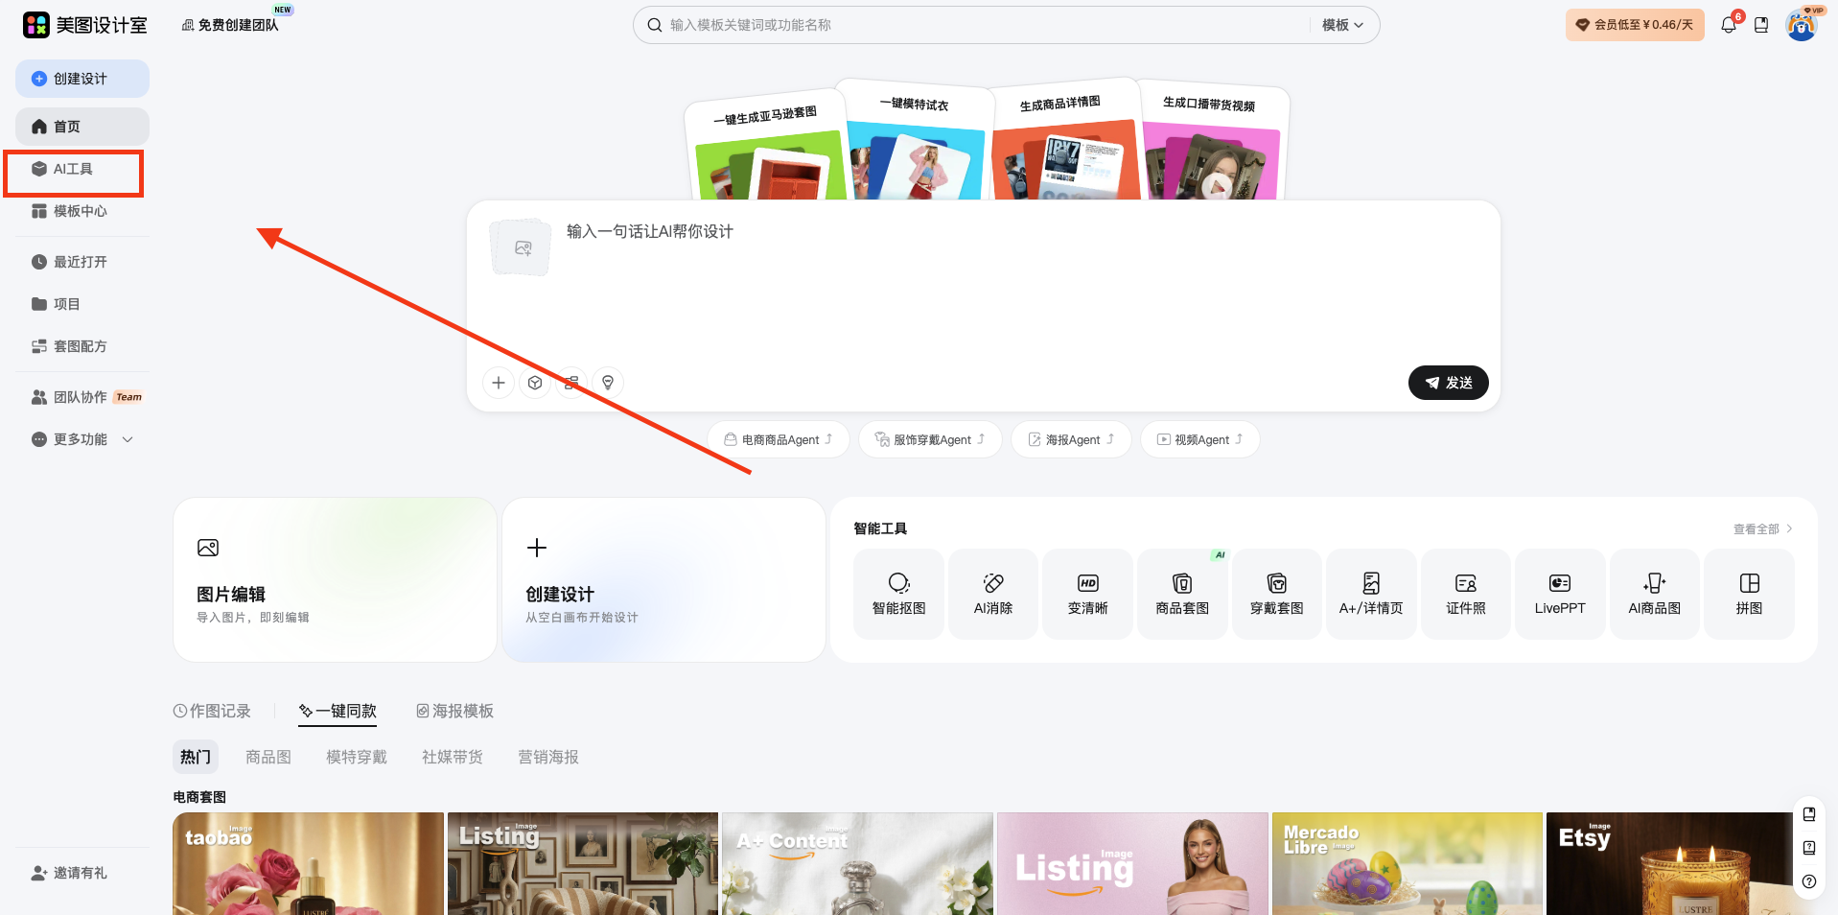Open the 智能抠图 smart cutout tool
1838x915 pixels.
[x=897, y=593]
